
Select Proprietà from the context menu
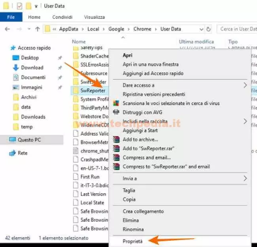pos(132,240)
